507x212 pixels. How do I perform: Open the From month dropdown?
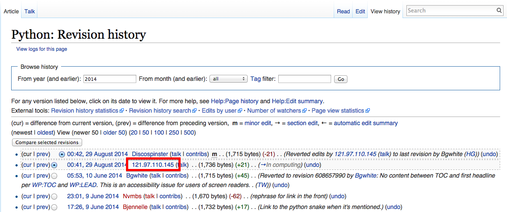(x=228, y=79)
